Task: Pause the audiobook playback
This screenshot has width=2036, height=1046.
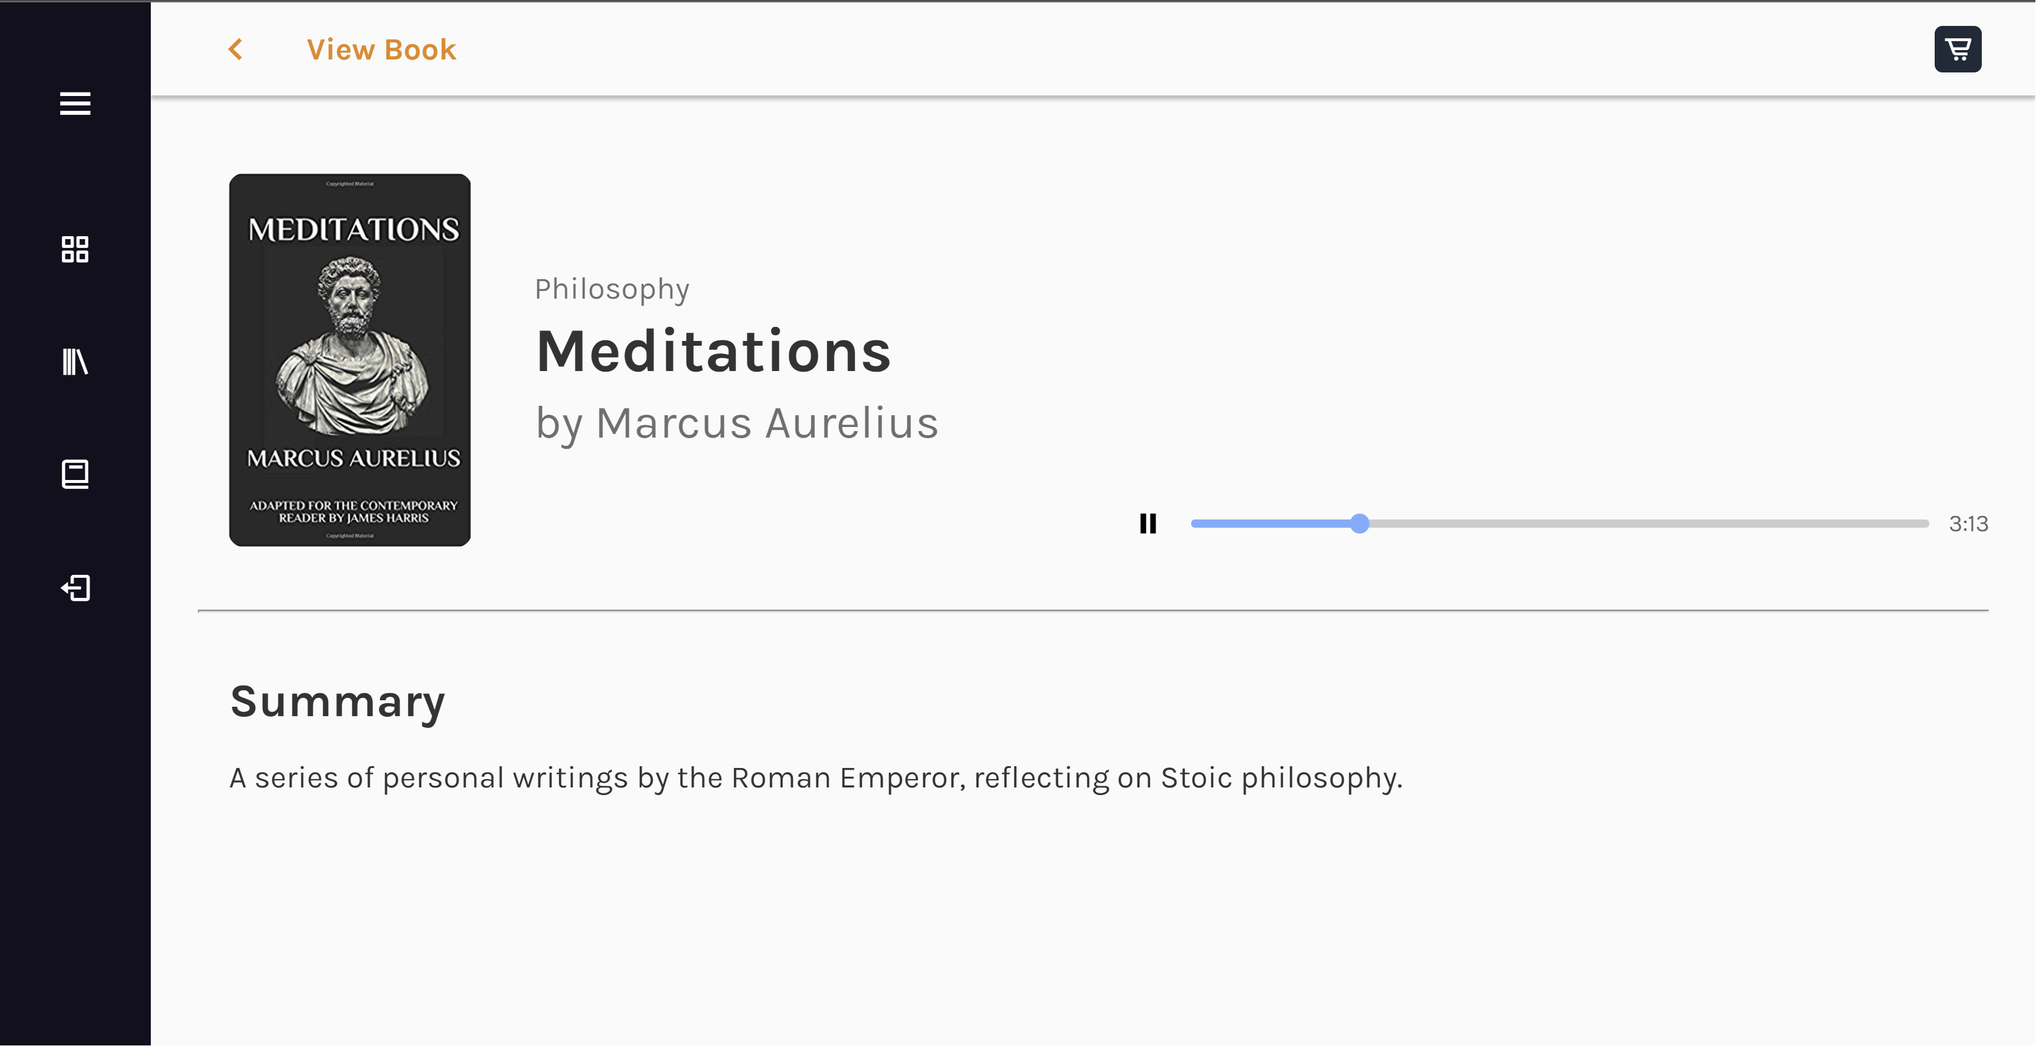Action: pyautogui.click(x=1148, y=524)
